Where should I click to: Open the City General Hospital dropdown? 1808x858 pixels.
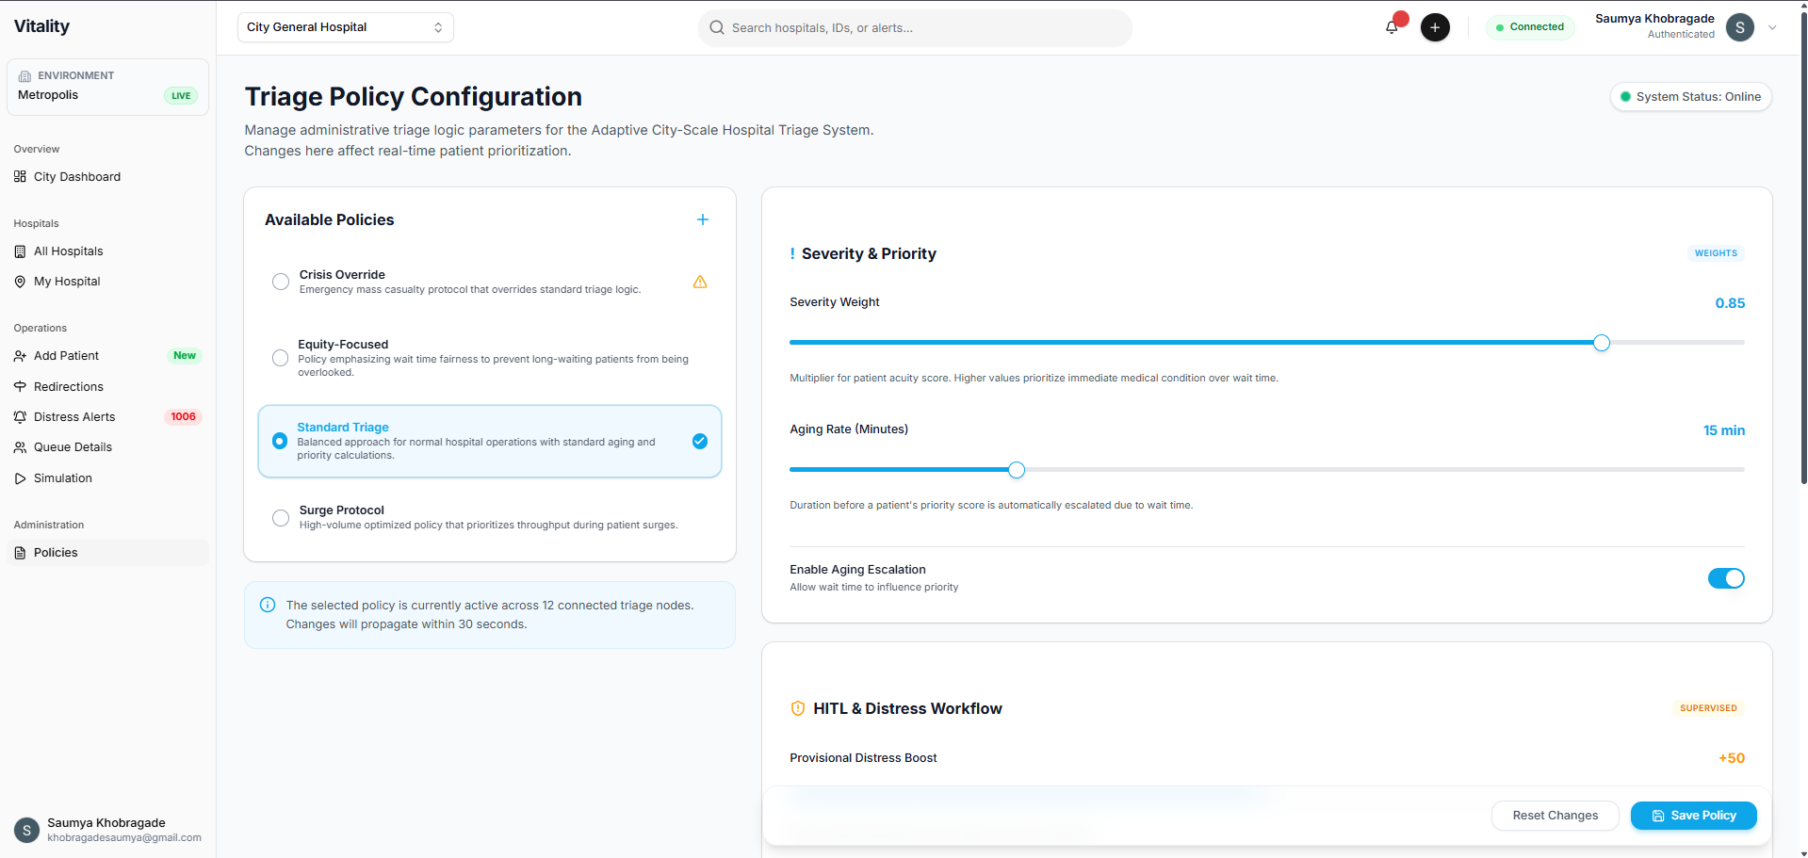tap(345, 27)
